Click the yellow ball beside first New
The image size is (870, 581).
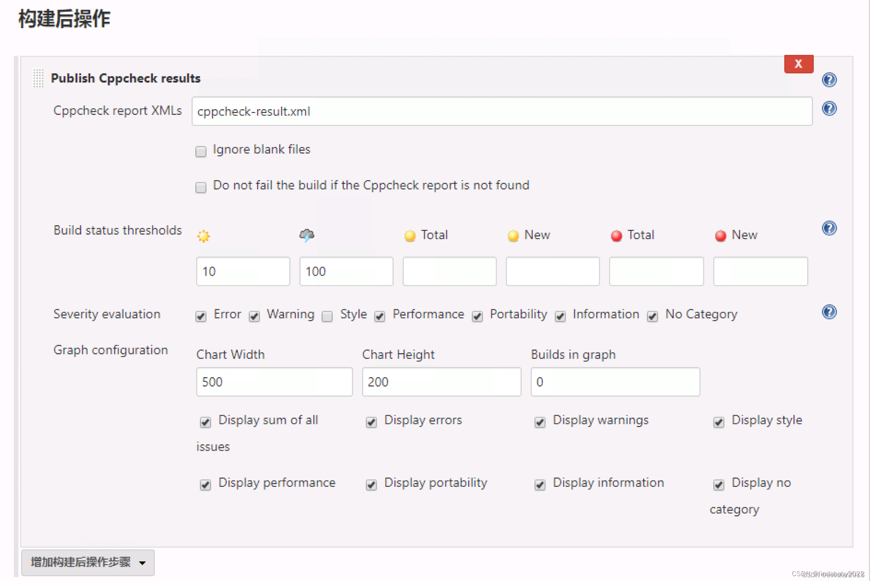[513, 235]
